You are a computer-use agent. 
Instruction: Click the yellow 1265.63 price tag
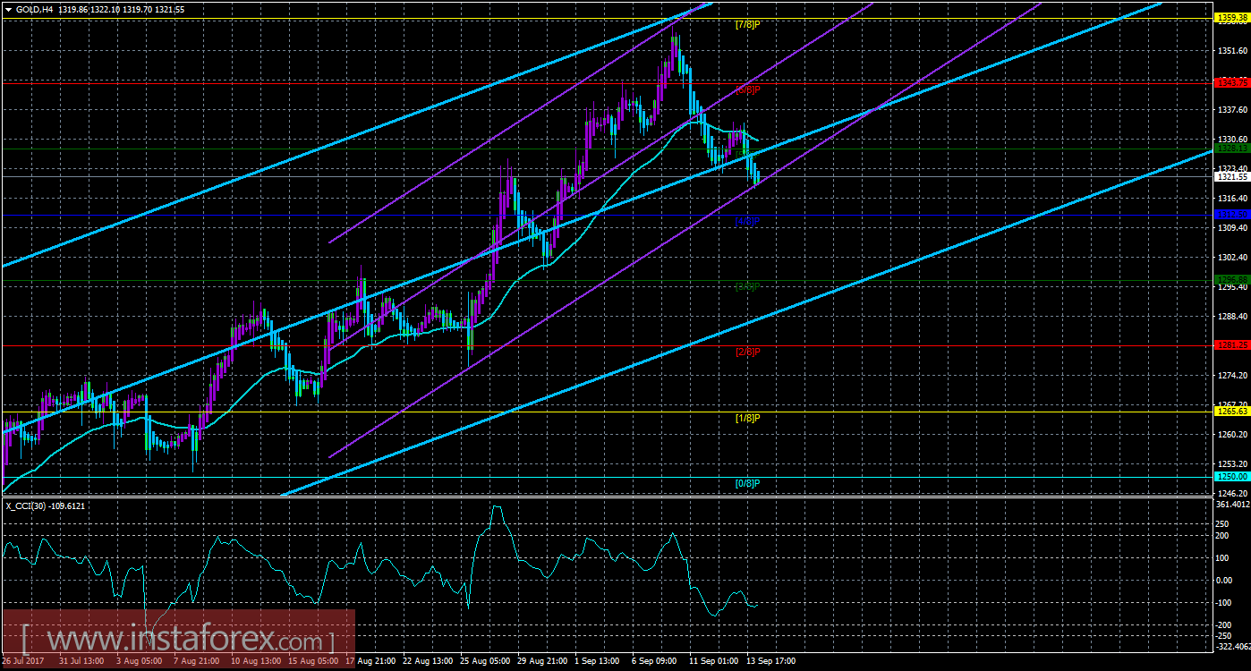click(1231, 411)
